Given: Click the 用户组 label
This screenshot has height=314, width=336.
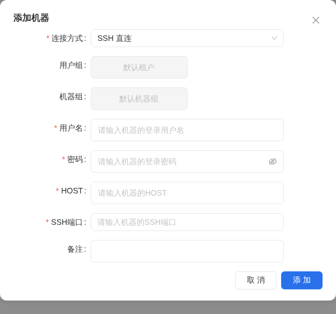Looking at the screenshot, I should [x=72, y=65].
